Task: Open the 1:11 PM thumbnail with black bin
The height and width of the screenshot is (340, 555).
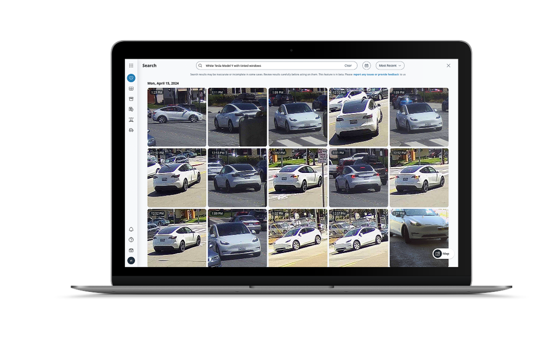Action: pyautogui.click(x=237, y=117)
